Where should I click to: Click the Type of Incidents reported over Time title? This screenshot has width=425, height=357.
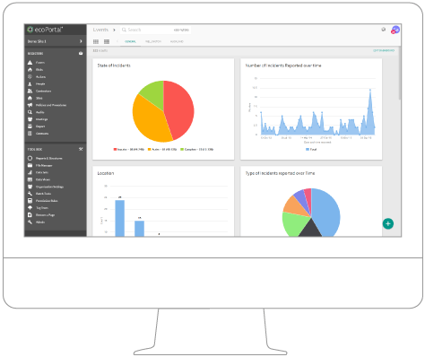coord(280,173)
